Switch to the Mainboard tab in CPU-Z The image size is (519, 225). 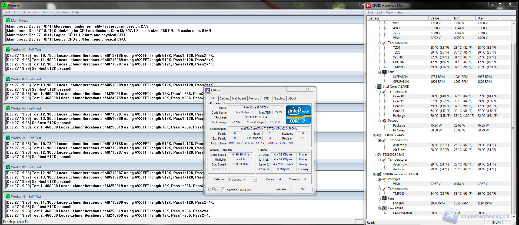pyautogui.click(x=239, y=98)
